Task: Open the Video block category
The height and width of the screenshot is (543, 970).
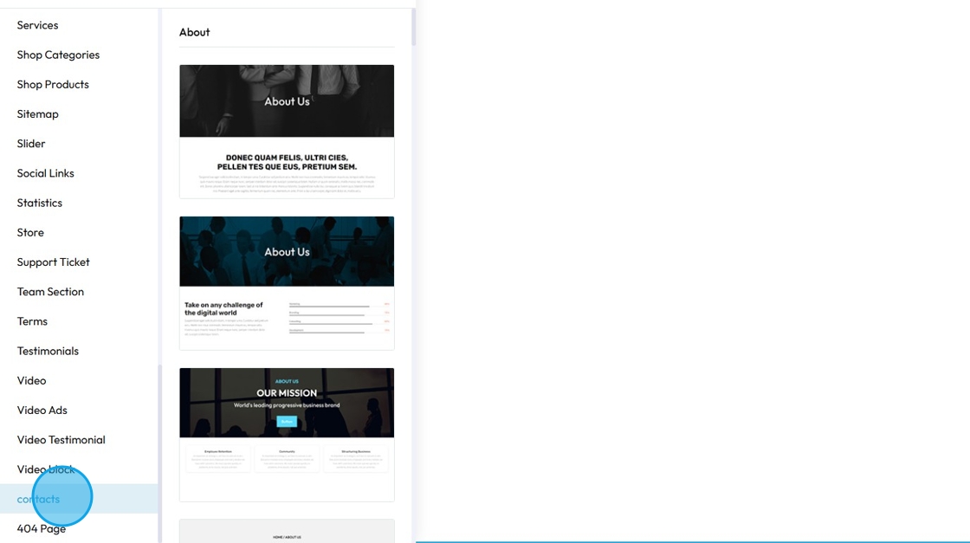Action: click(x=46, y=470)
